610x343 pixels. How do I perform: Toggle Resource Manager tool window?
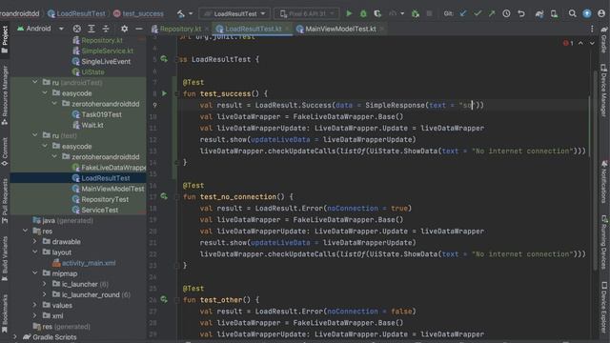[x=5, y=95]
